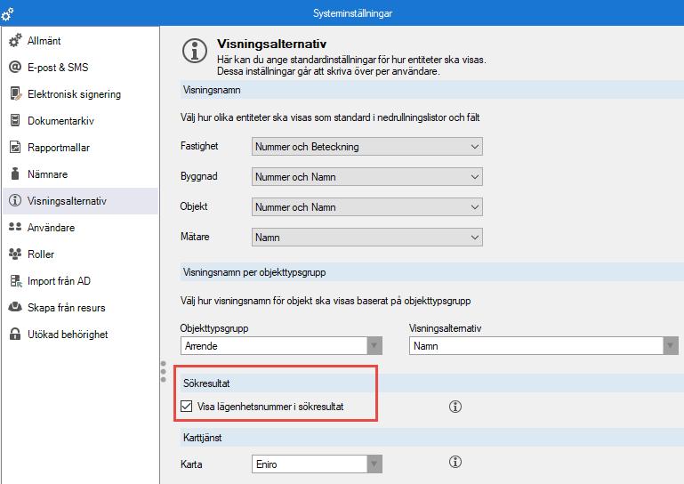Switch to Rapportmallar
The height and width of the screenshot is (484, 684).
point(81,148)
